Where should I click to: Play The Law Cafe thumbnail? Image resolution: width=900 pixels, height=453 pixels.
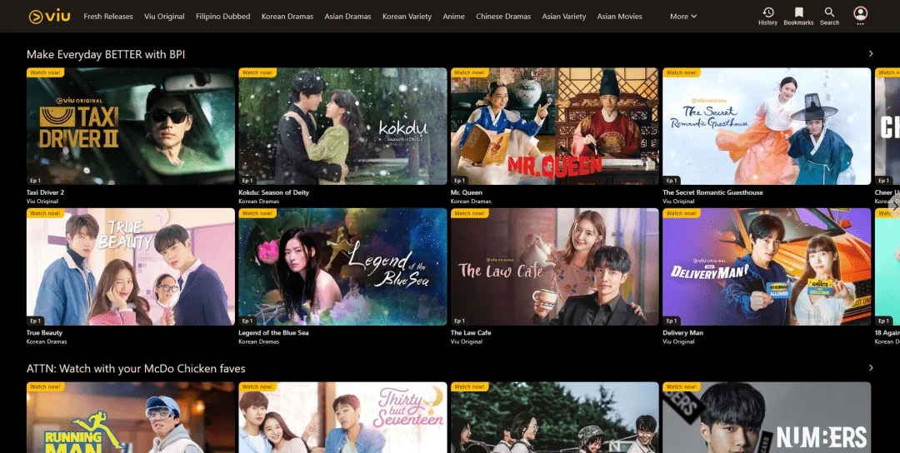[x=554, y=266]
